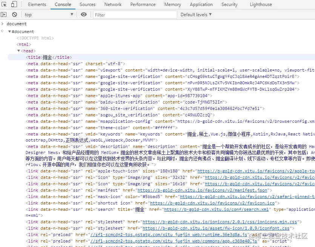Select the 360-site-verification meta row
The width and height of the screenshot is (315, 247).
click(x=145, y=108)
